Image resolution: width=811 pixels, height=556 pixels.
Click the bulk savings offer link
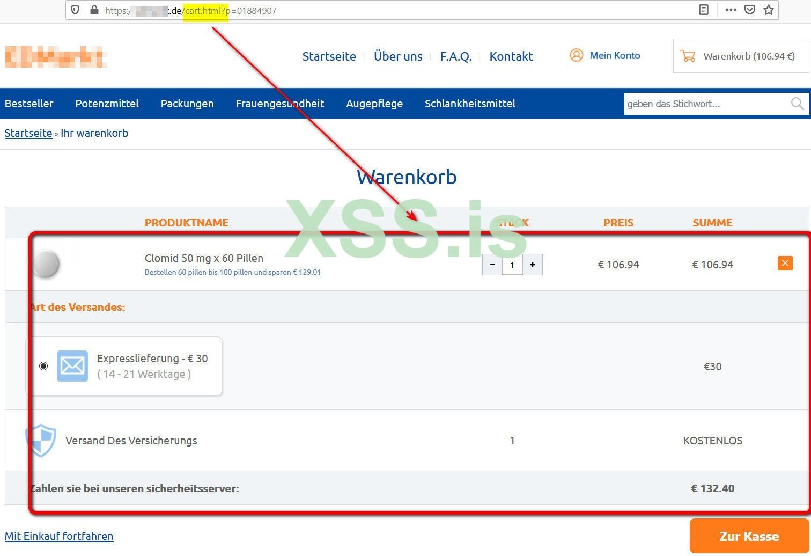pos(233,272)
